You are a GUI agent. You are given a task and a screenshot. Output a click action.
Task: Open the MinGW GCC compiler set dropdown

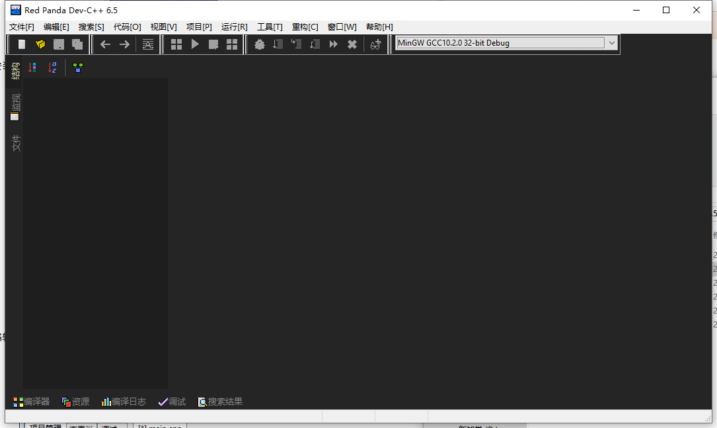click(611, 43)
